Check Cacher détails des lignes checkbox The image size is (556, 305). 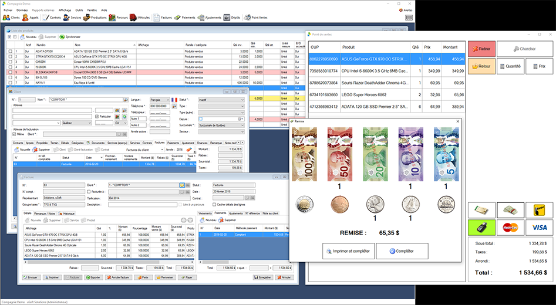tap(214, 204)
